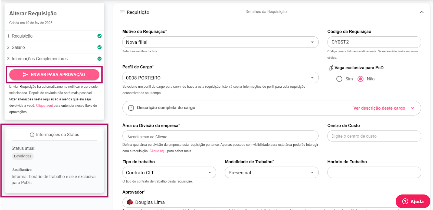Image resolution: width=433 pixels, height=210 pixels.
Task: Click the green checkmark beside Informações Complementares
Action: coord(99,59)
